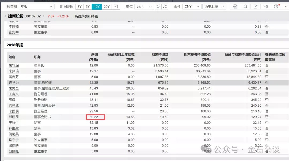289x161 pixels.
Task: Select 朱秀全 market value 6,217.41
Action: (x=204, y=88)
